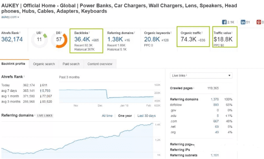Click the info icon next to Backlinks
264x159 pixels.
point(89,33)
